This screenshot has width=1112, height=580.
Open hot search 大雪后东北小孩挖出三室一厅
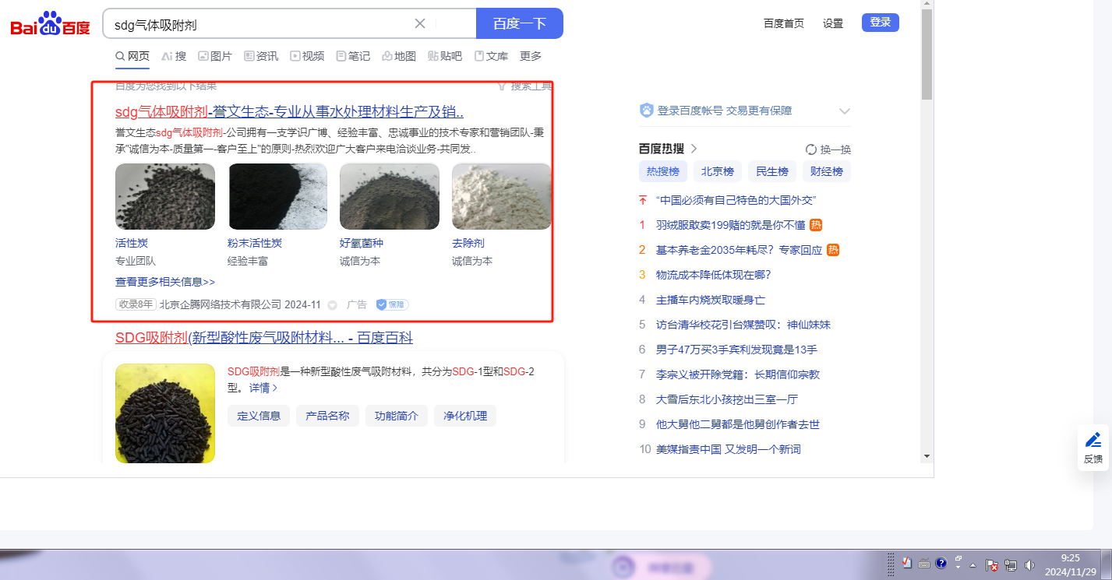tap(727, 399)
